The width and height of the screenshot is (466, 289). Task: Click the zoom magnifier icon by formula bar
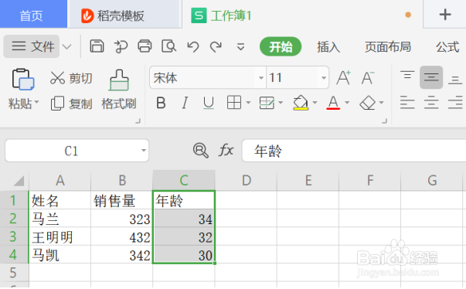[201, 150]
